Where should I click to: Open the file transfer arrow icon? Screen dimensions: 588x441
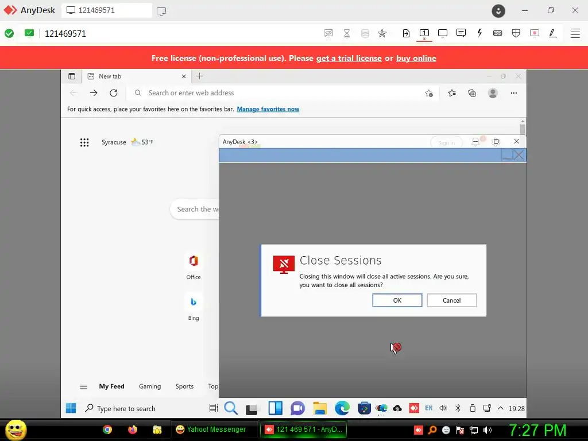tap(406, 33)
